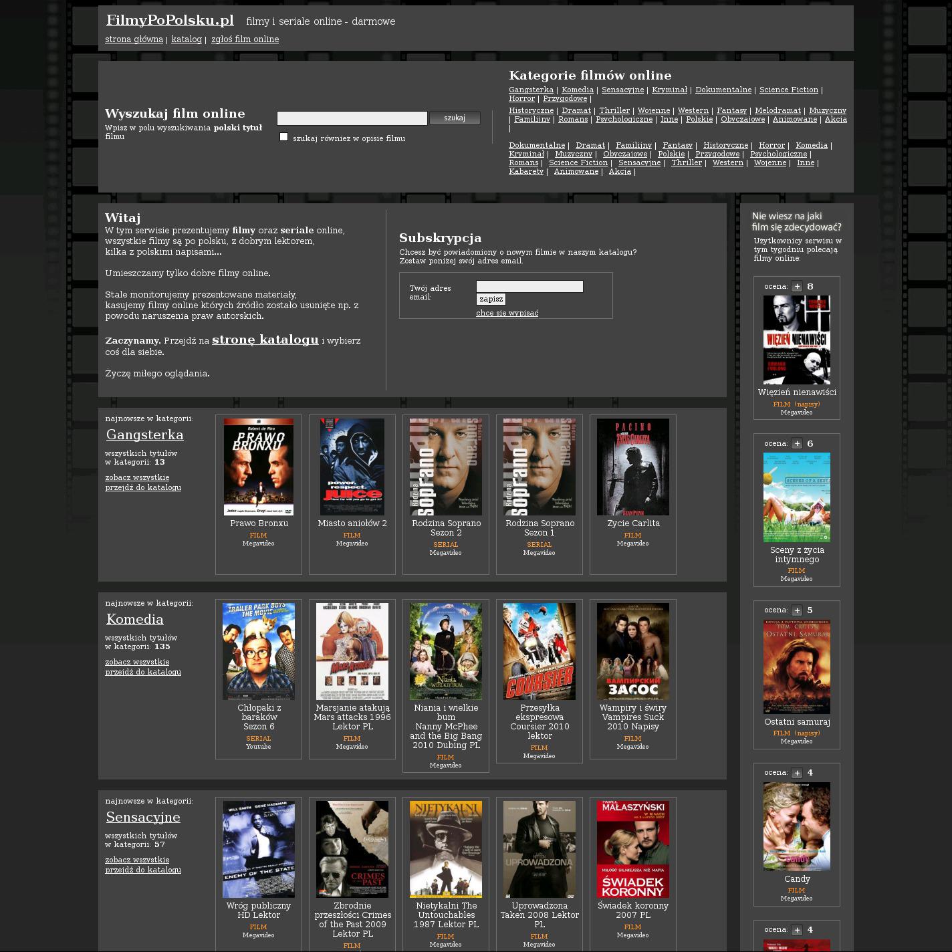
Task: Upvote Sceny z życia intymnego with plus
Action: [x=797, y=444]
